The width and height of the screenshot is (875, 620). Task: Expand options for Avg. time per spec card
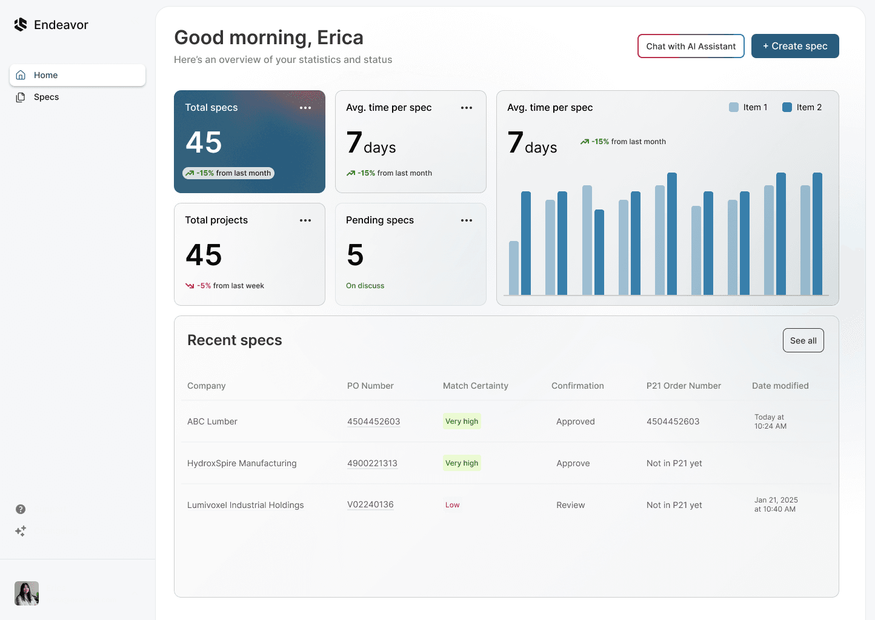467,107
